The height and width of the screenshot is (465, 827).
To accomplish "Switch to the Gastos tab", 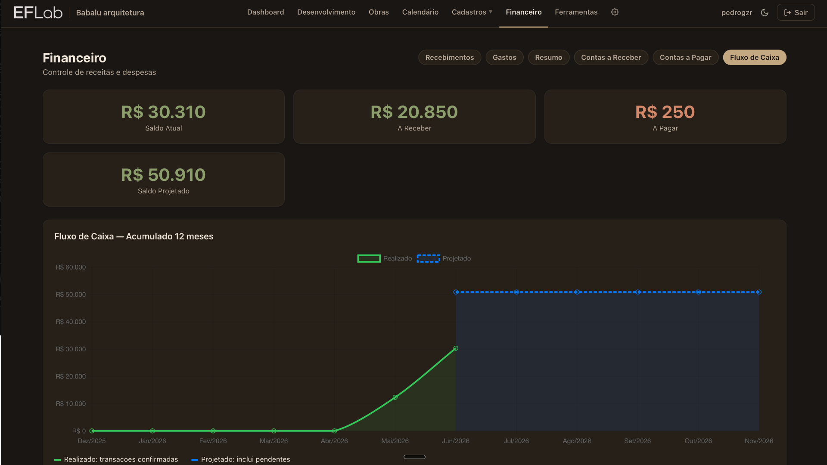I will coord(504,57).
